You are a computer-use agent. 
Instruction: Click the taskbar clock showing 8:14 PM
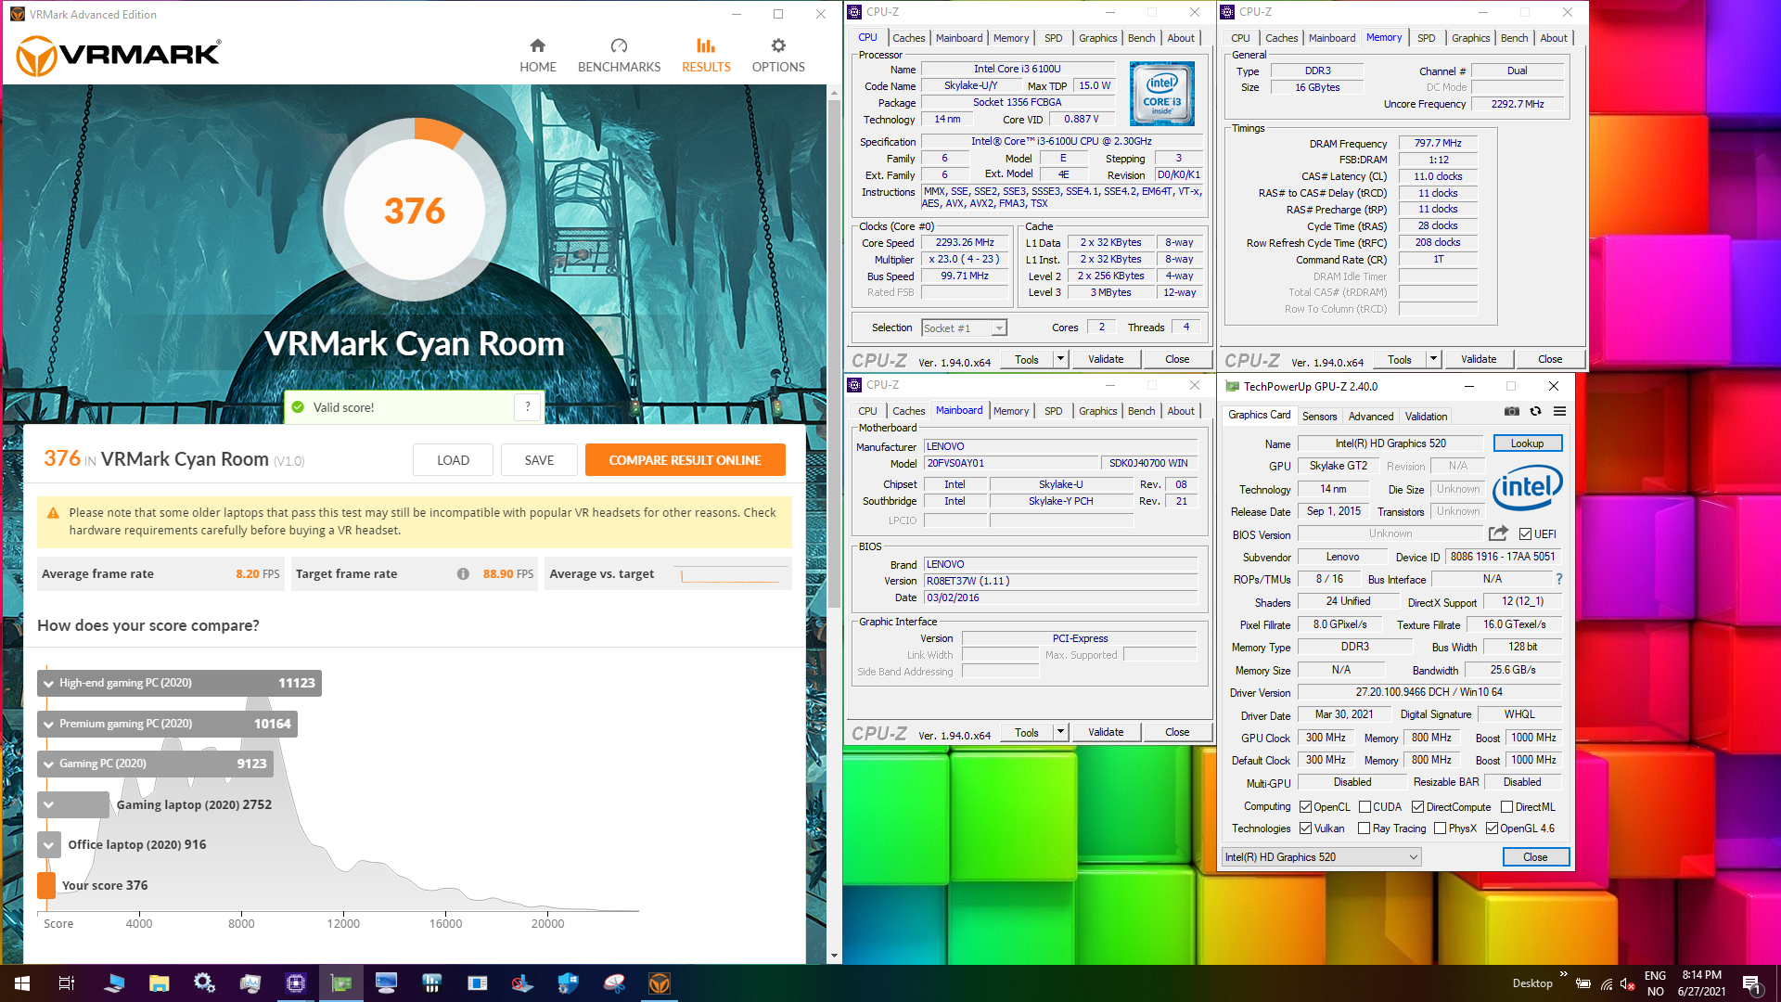click(1701, 983)
